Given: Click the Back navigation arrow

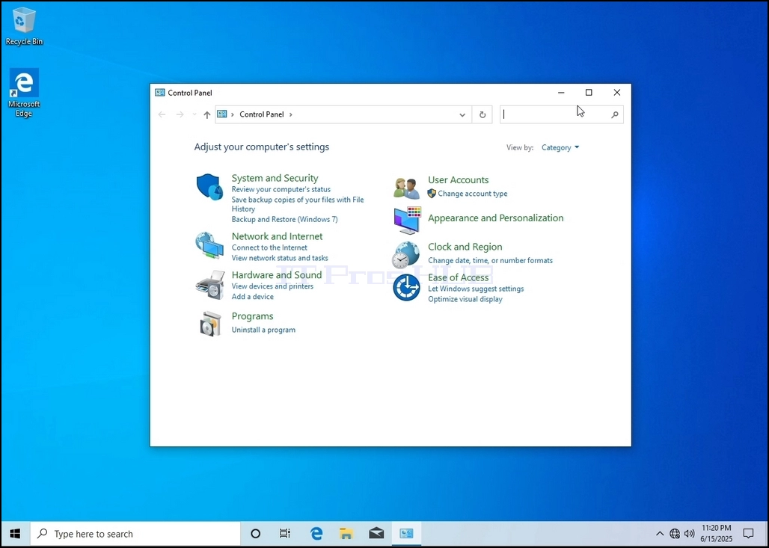Looking at the screenshot, I should pyautogui.click(x=162, y=114).
